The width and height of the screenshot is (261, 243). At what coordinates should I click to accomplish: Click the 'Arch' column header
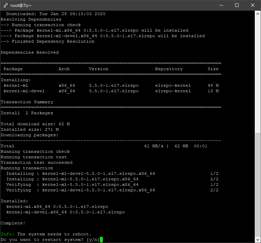[x=64, y=69]
